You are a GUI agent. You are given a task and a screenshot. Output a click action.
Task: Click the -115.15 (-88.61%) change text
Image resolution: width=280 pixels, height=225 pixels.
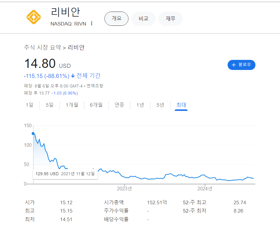pyautogui.click(x=46, y=76)
